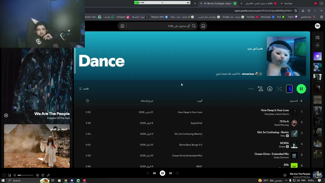Open ahmad baa profile link
Screen dimensions: 325x183
point(248,74)
